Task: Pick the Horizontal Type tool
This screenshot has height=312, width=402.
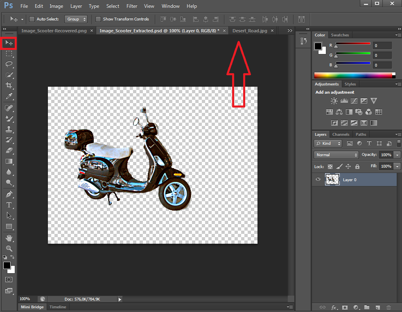Action: coord(9,205)
